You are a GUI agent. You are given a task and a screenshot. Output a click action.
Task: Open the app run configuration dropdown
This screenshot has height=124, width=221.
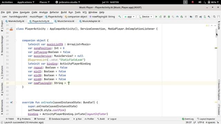point(129,17)
